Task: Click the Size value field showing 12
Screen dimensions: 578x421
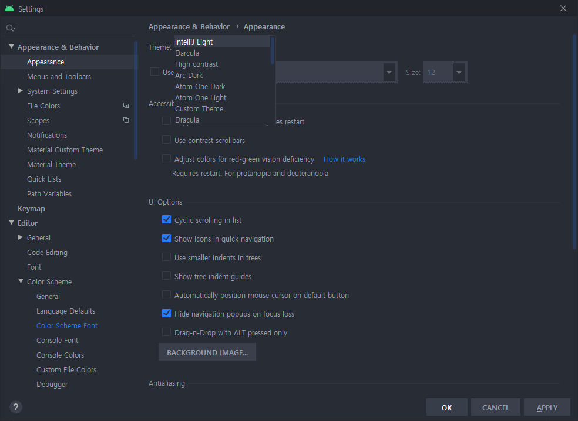Action: pos(438,72)
